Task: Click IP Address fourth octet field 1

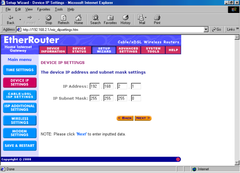Action: click(x=136, y=86)
